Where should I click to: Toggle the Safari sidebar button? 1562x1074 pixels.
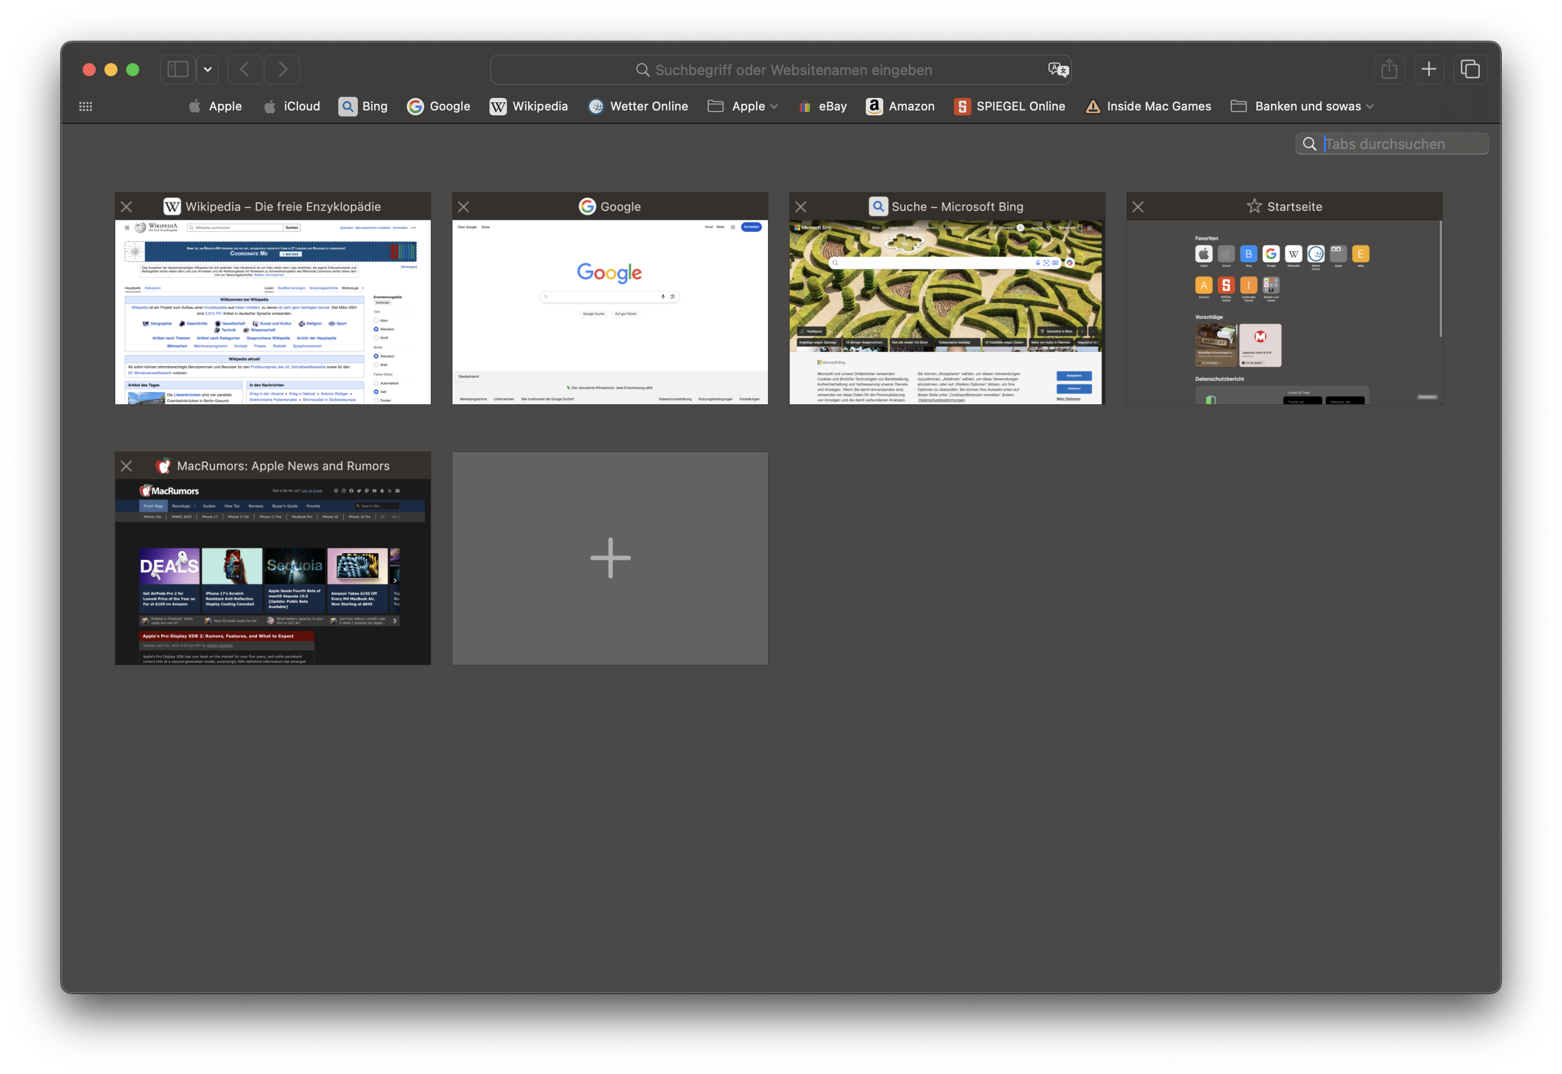[178, 69]
